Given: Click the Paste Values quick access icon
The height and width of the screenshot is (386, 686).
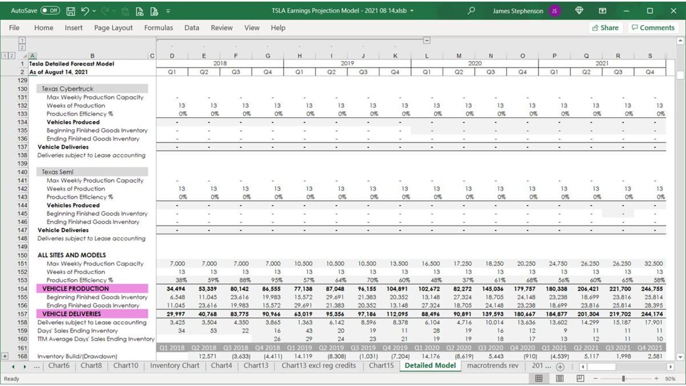Looking at the screenshot, I should pos(126,11).
